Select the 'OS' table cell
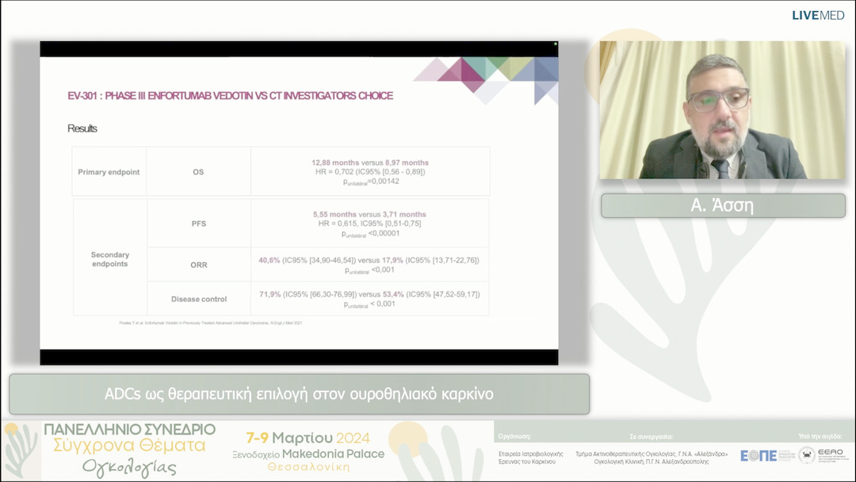Screen dimensions: 856x482 [x=198, y=171]
